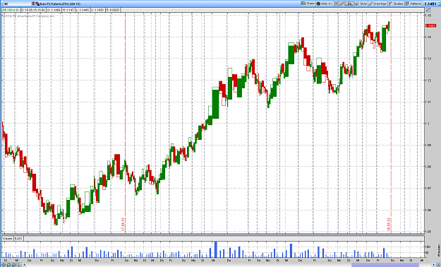
Task: Click the chart settings icon above price axis
Action: [428, 10]
